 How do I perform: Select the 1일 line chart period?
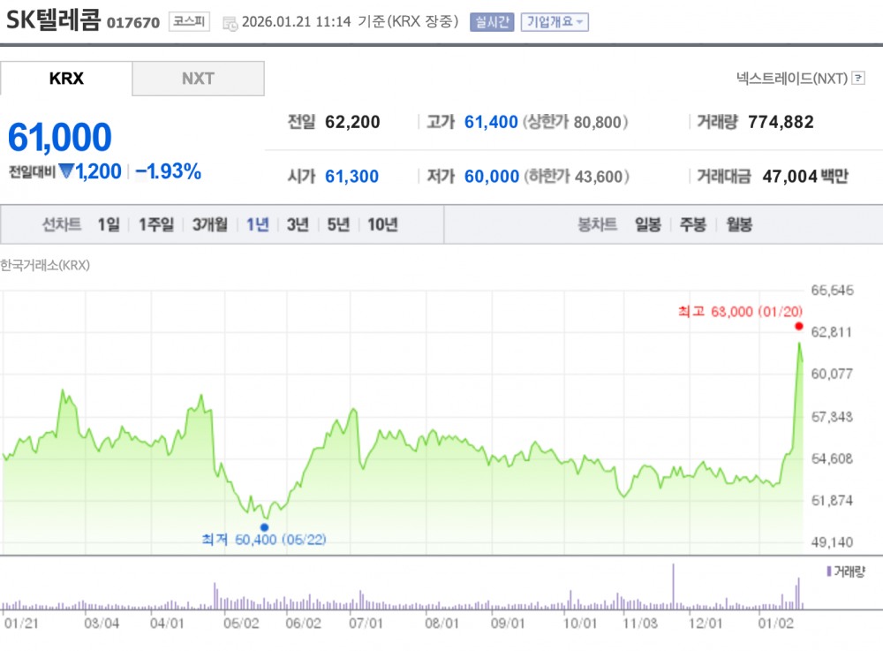[109, 224]
